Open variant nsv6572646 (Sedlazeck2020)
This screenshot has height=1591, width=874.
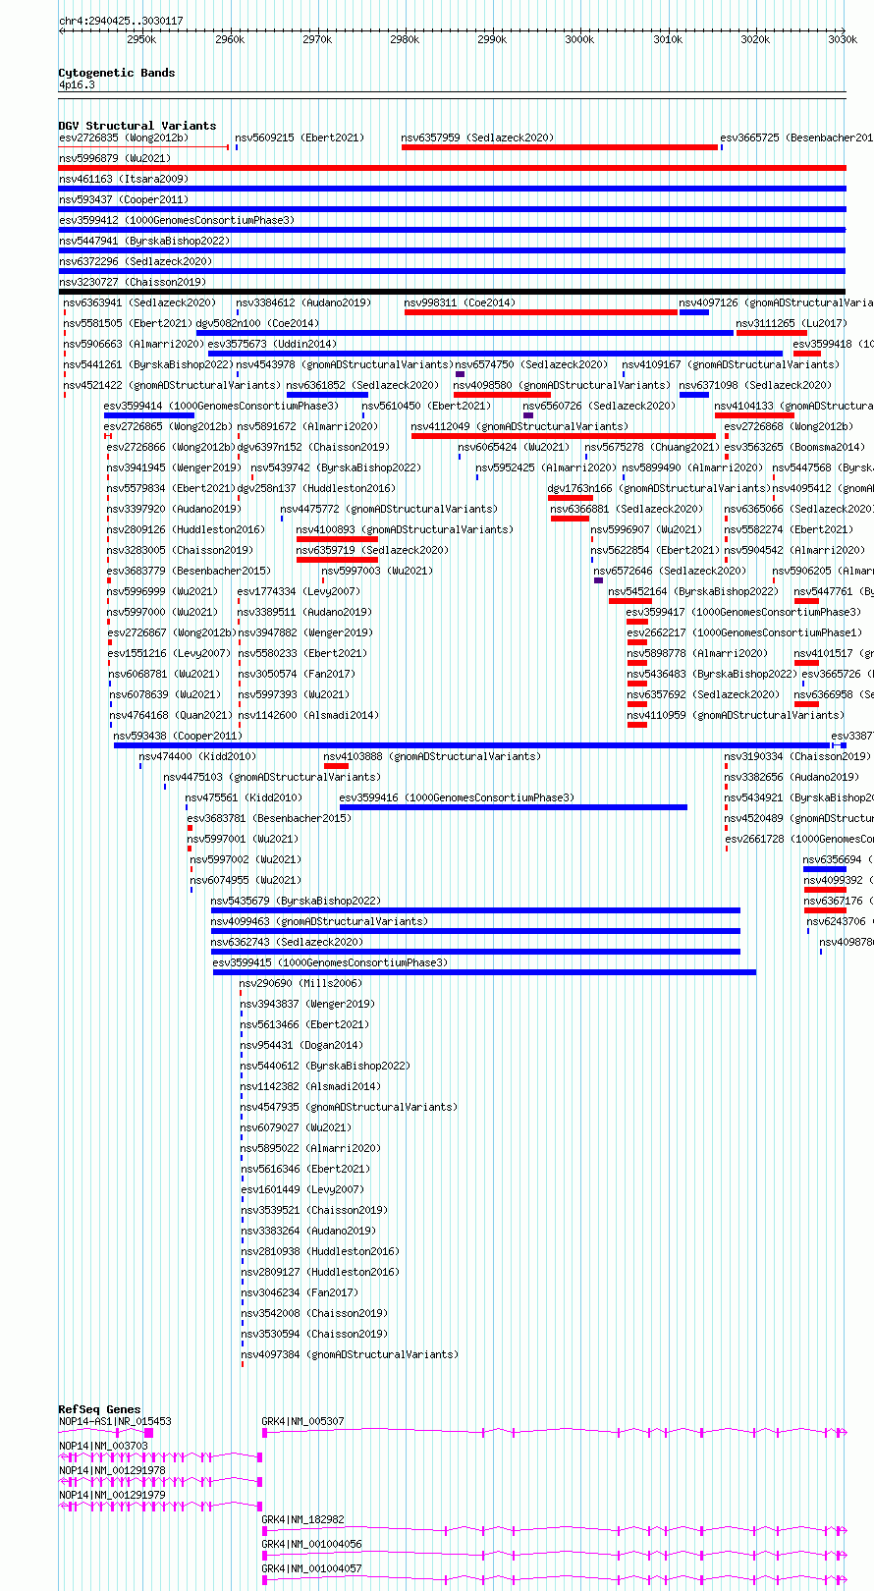pyautogui.click(x=670, y=572)
